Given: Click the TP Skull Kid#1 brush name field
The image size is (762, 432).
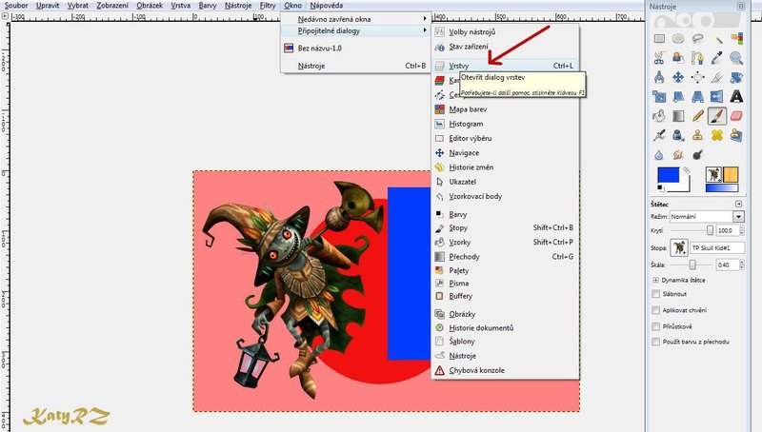Looking at the screenshot, I should pos(717,248).
